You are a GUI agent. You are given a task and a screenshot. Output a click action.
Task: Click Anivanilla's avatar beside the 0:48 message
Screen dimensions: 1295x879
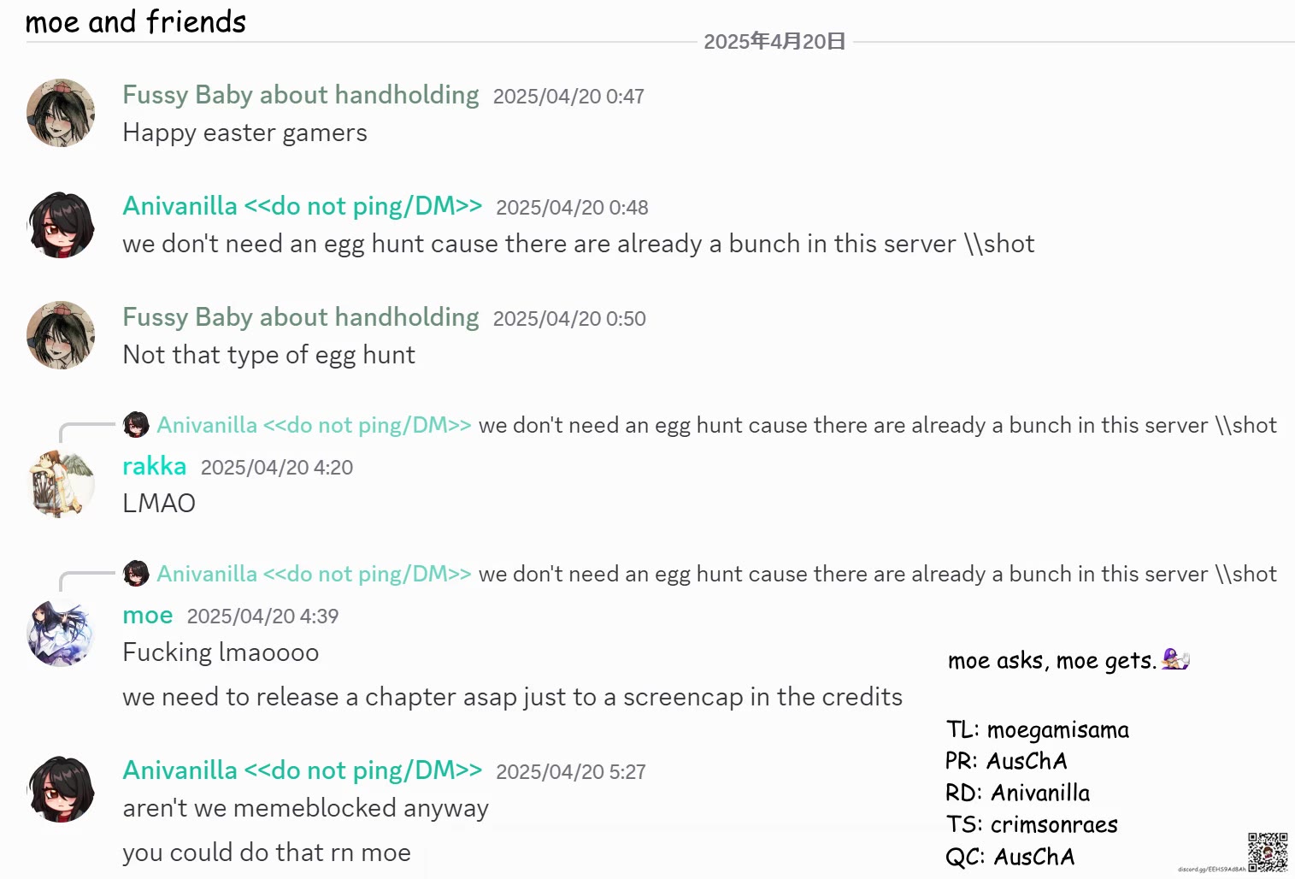(61, 224)
